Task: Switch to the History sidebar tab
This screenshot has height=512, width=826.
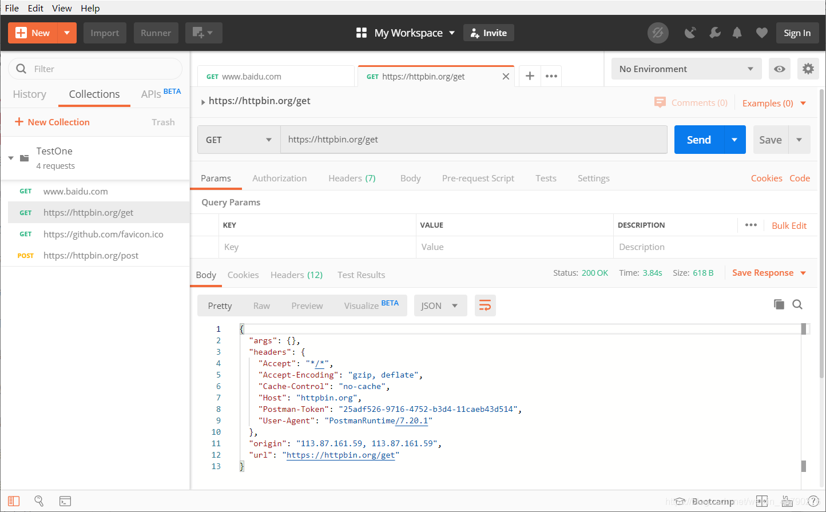Action: (x=30, y=94)
